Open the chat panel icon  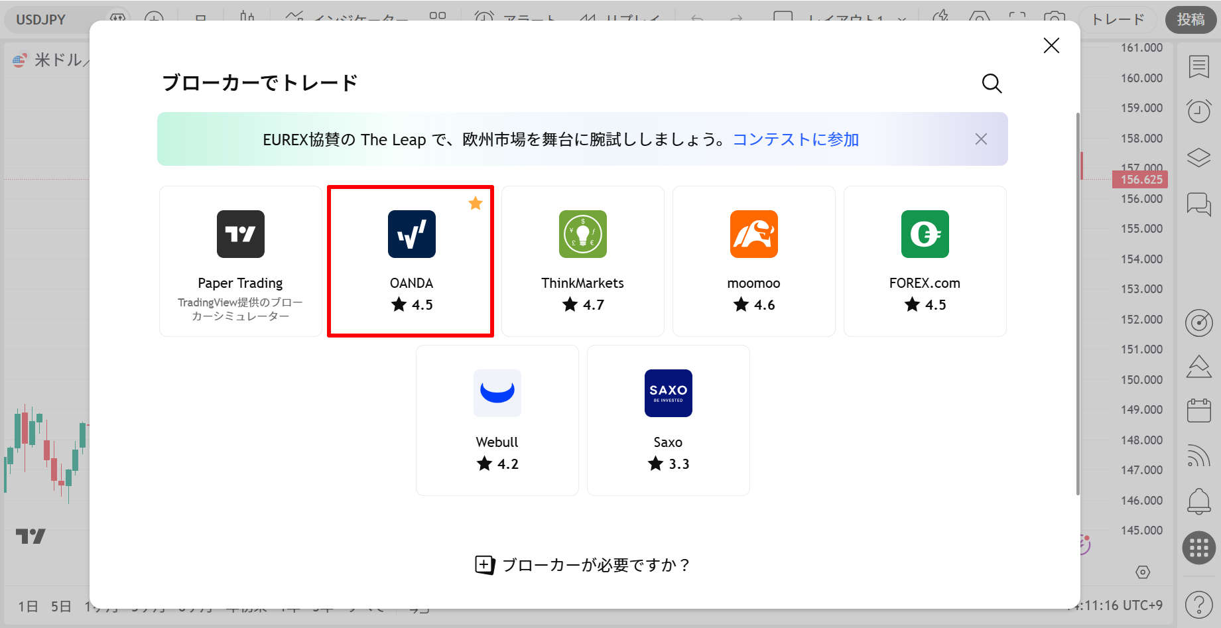tap(1198, 205)
